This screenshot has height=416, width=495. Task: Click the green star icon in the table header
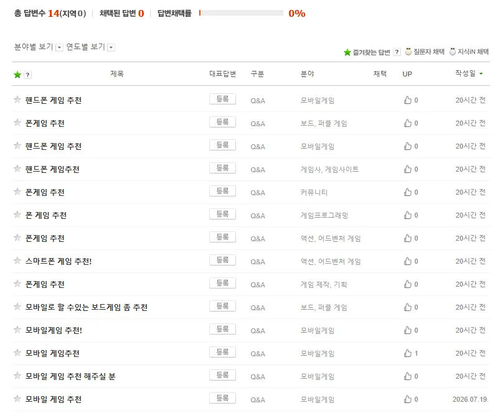[17, 75]
